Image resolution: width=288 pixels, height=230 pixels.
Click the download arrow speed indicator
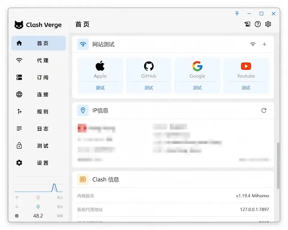pyautogui.click(x=17, y=207)
